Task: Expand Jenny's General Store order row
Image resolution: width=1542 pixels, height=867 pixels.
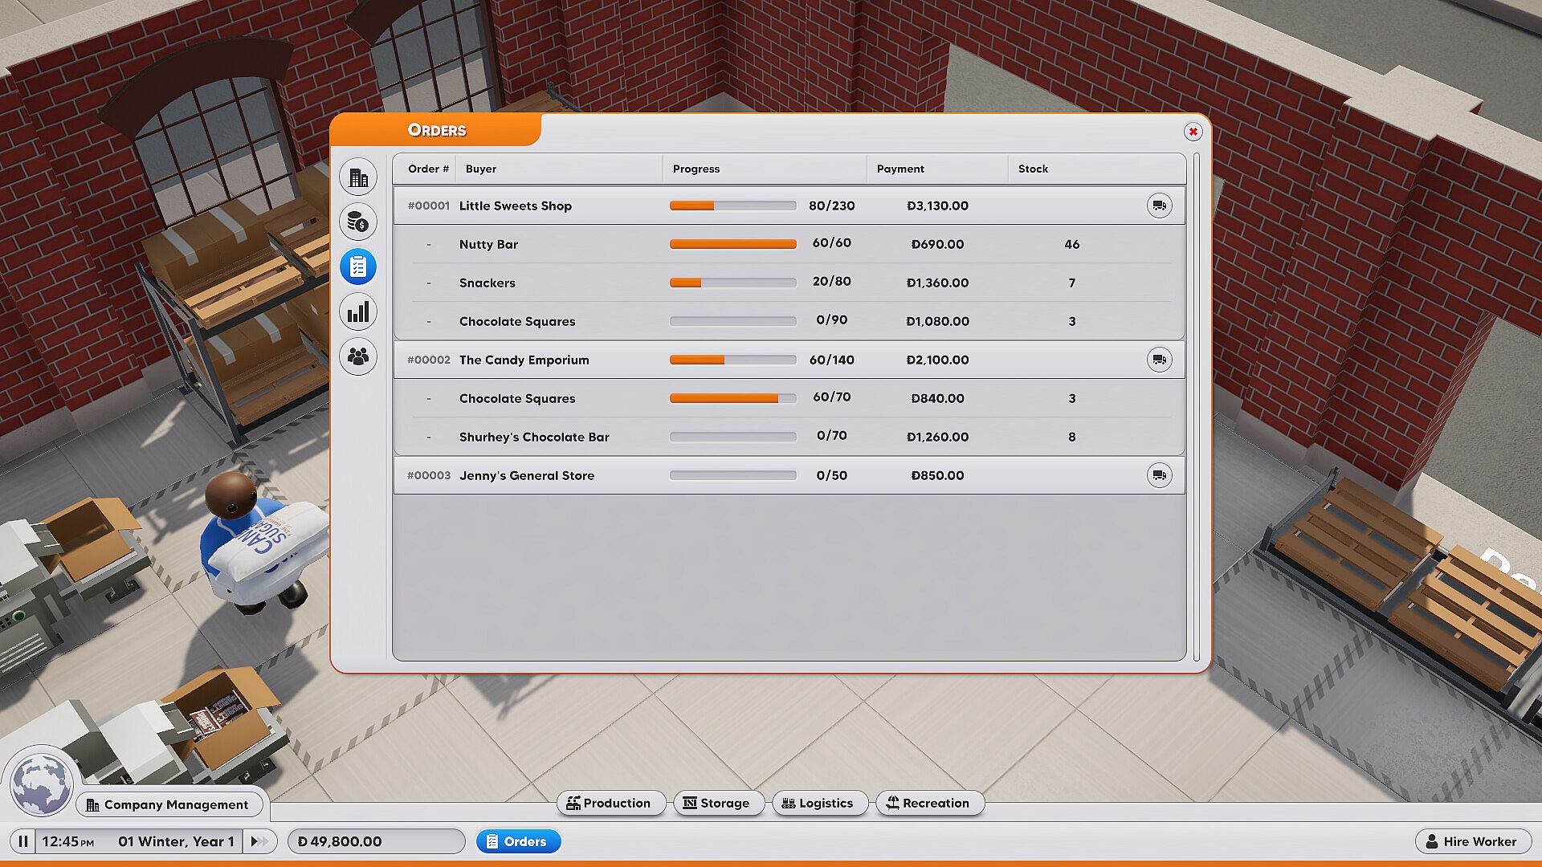Action: pos(526,476)
